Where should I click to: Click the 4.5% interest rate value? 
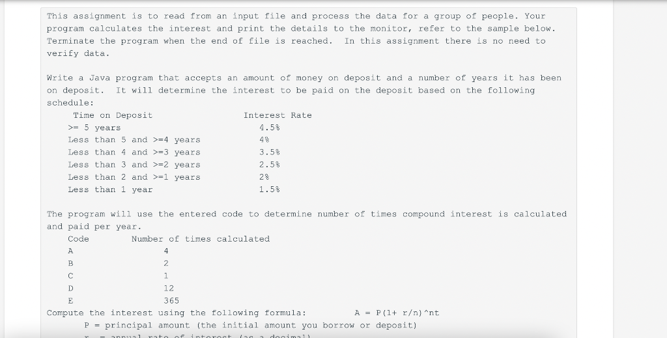(x=269, y=128)
